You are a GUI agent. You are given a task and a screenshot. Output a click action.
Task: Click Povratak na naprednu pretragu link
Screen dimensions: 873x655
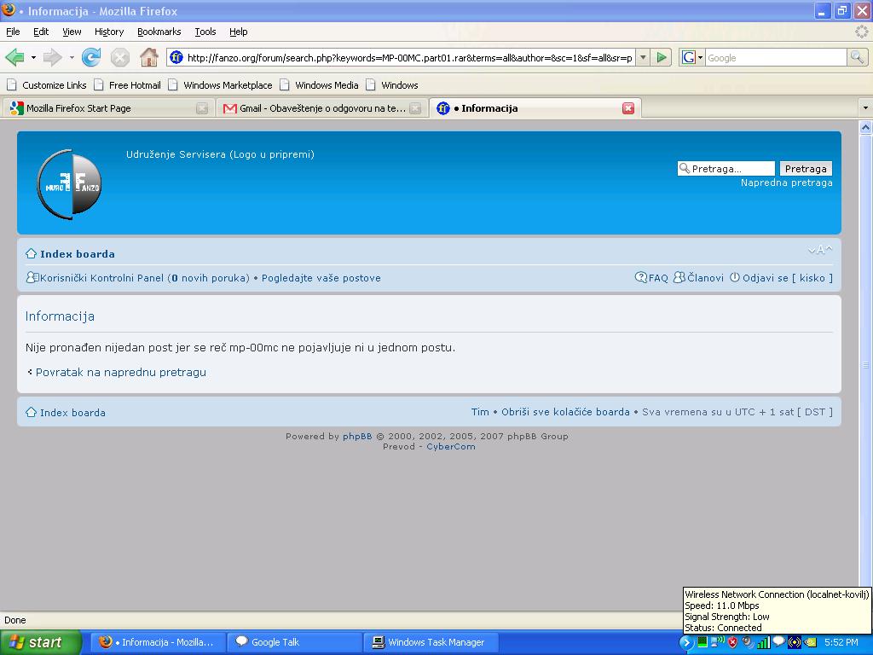click(120, 373)
